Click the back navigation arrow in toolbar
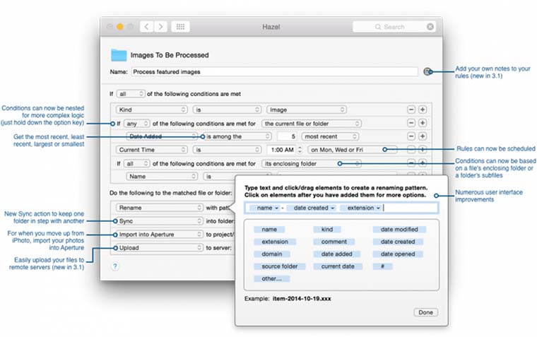The width and height of the screenshot is (537, 337). coord(146,26)
